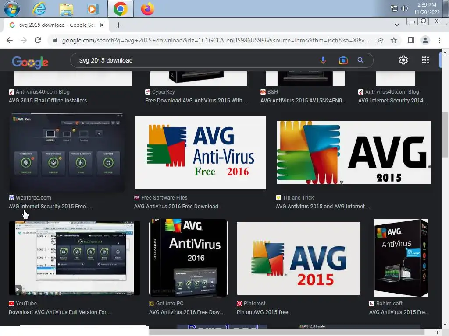
Task: Open AVG 2015 Final Offline Installers result
Action: tap(48, 101)
